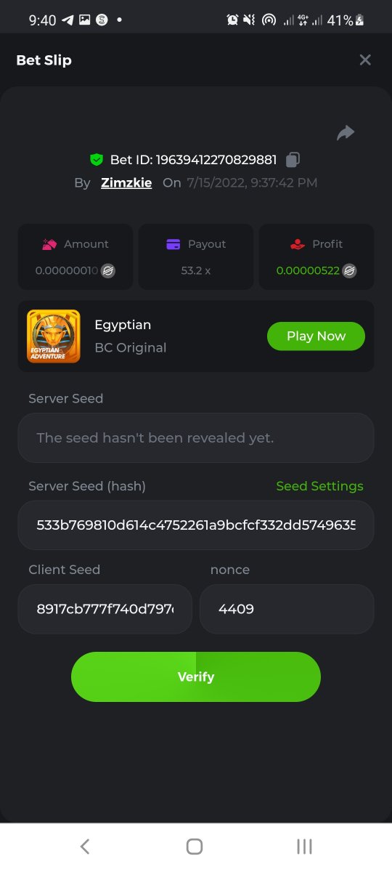Open the Seed Settings link
The height and width of the screenshot is (872, 392).
click(x=319, y=486)
